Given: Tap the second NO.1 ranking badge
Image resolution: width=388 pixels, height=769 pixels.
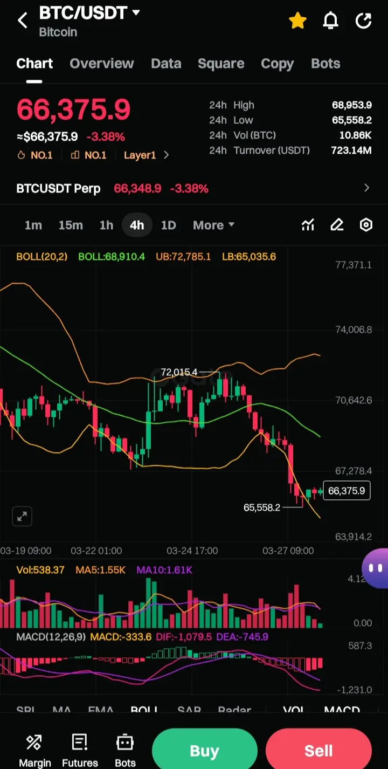Looking at the screenshot, I should [x=89, y=155].
